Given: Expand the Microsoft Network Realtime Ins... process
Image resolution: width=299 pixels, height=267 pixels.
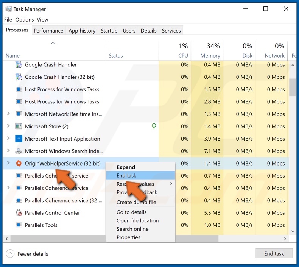Looking at the screenshot, I should click(8, 114).
